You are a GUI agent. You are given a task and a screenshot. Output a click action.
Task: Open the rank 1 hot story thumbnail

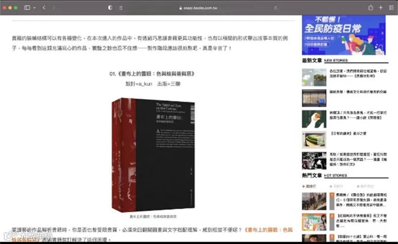[x=314, y=201]
